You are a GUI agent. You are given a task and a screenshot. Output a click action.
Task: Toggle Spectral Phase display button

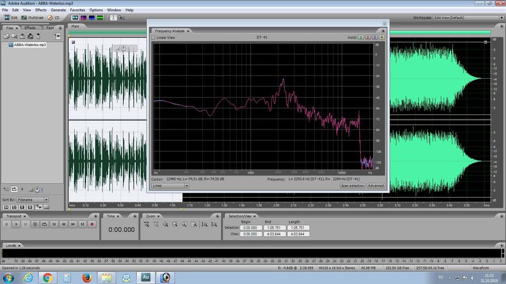coord(100,18)
